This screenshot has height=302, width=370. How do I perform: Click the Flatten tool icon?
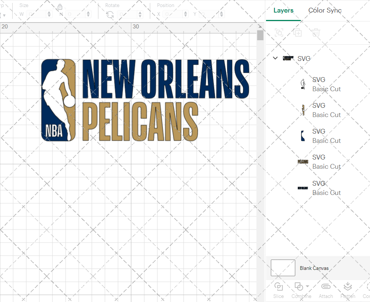click(347, 287)
